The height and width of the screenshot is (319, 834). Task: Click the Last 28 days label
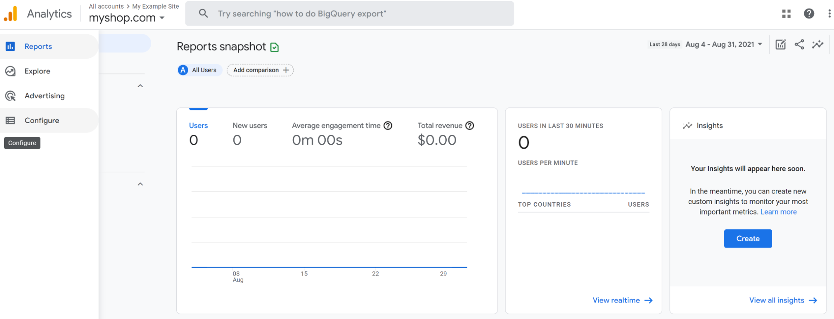point(665,45)
